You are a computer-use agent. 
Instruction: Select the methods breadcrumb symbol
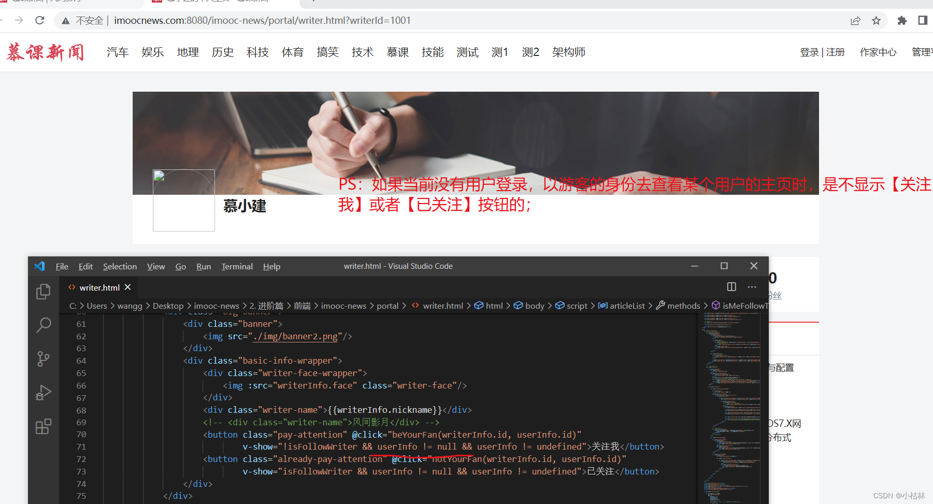coord(678,306)
